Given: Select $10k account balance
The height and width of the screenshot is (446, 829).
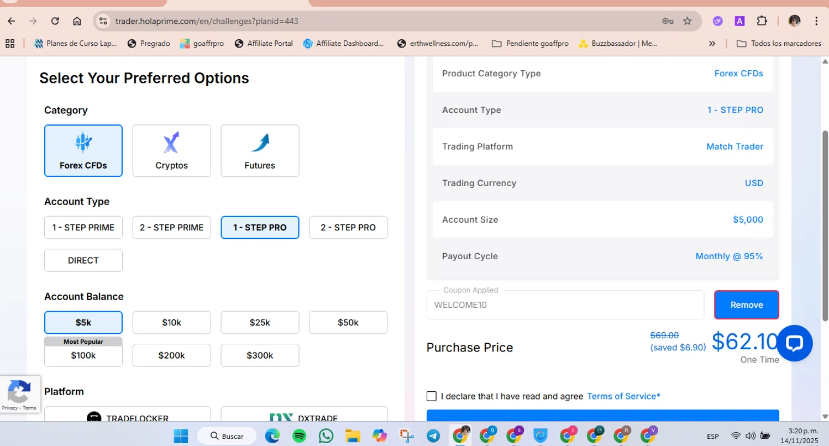Looking at the screenshot, I should [171, 322].
